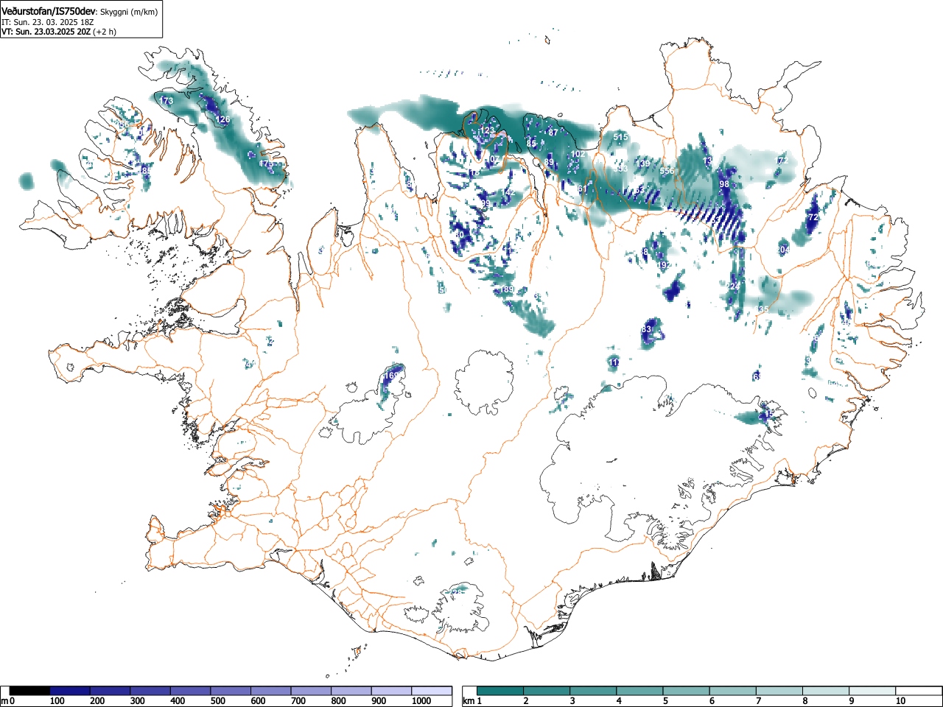Image resolution: width=943 pixels, height=707 pixels.
Task: Select the 900–1000 m pale lavender swatch
Action: [391, 691]
